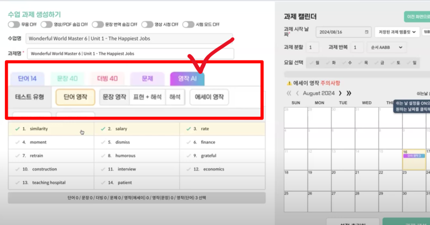Open the 순서 AABB dropdown
The height and width of the screenshot is (225, 430).
click(x=387, y=47)
